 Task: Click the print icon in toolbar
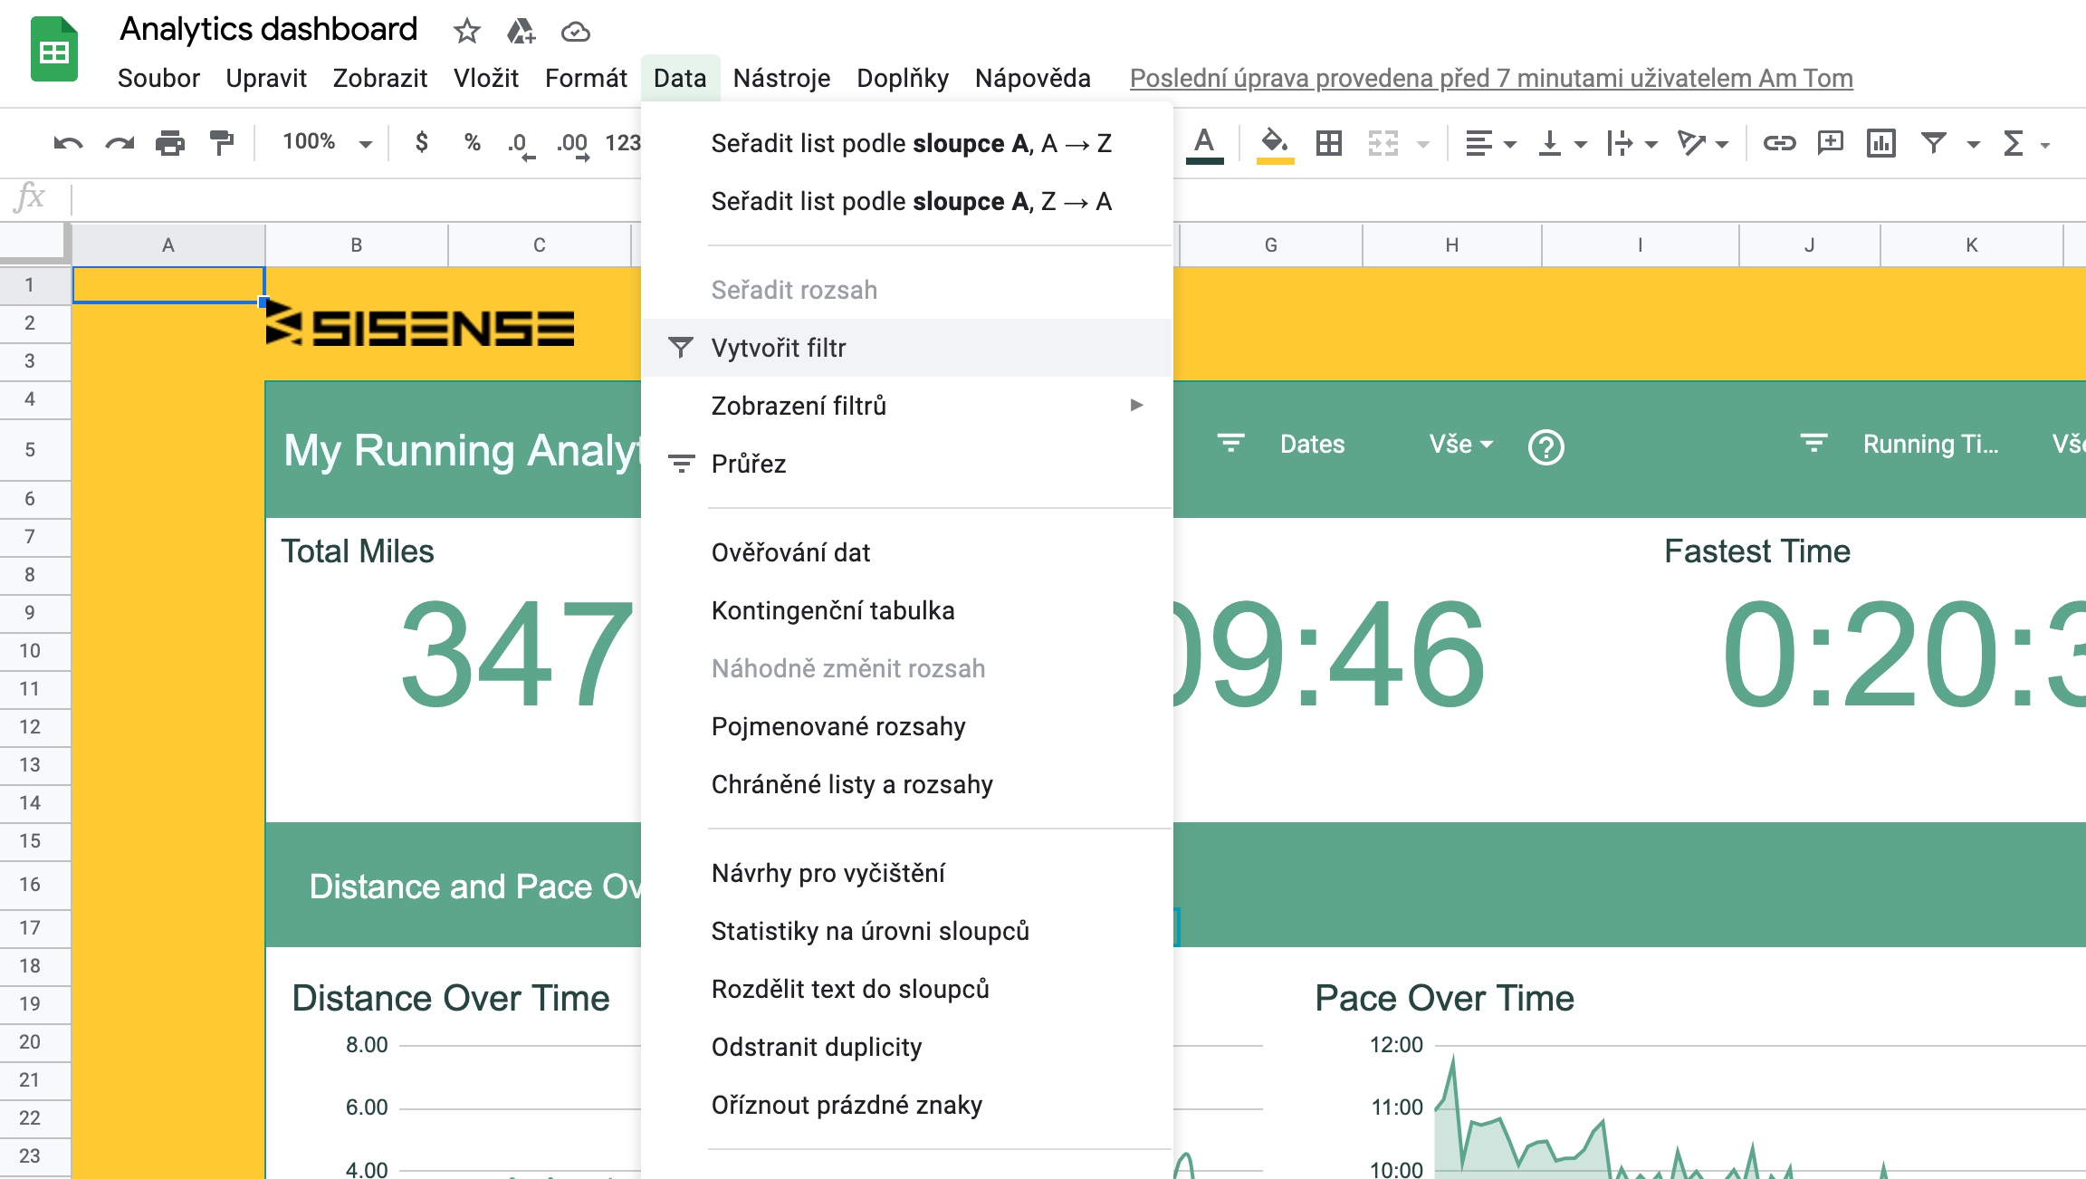point(169,143)
